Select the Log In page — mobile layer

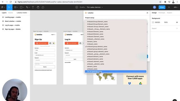click(x=12, y=25)
